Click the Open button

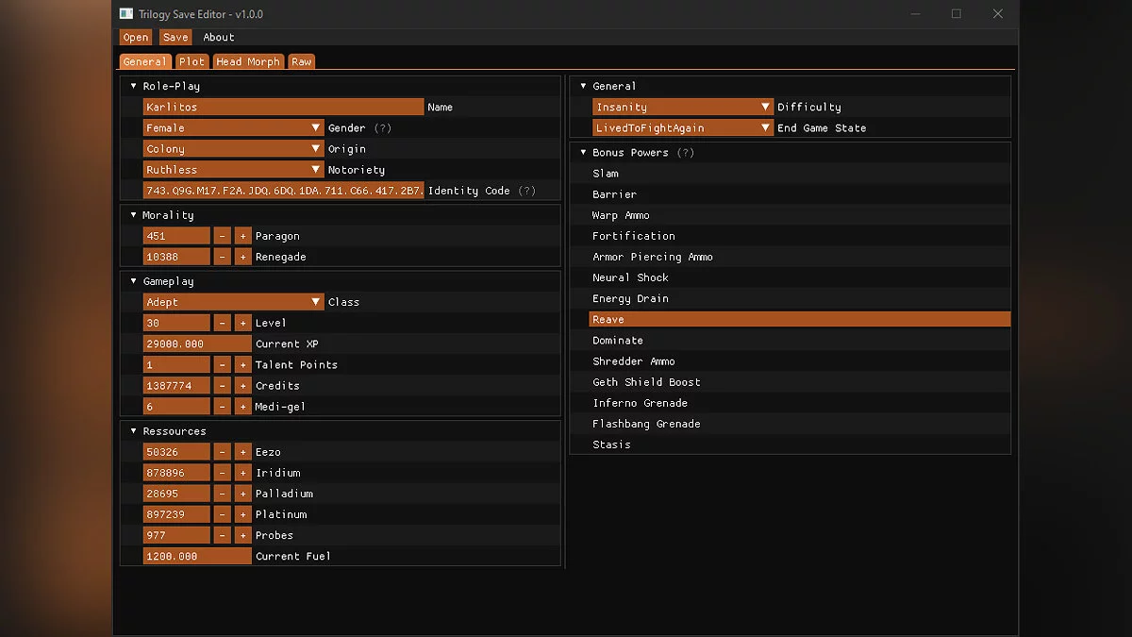136,38
